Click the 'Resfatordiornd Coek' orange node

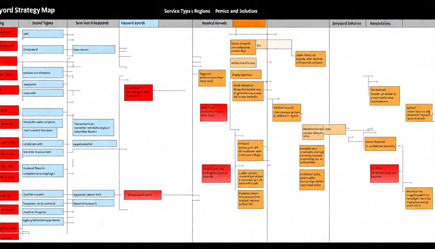tap(324, 129)
